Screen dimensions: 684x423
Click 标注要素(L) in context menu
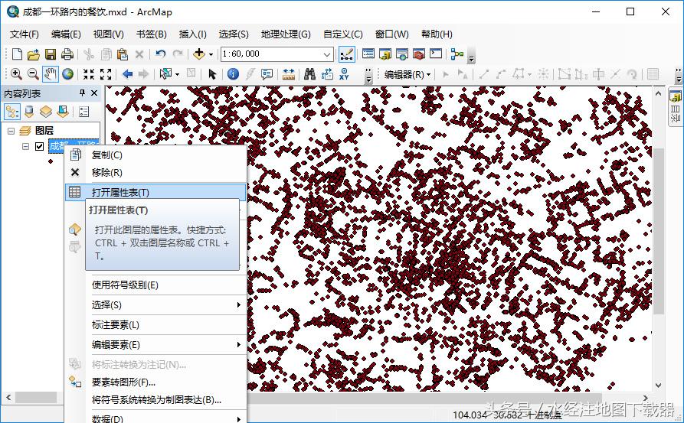click(116, 325)
